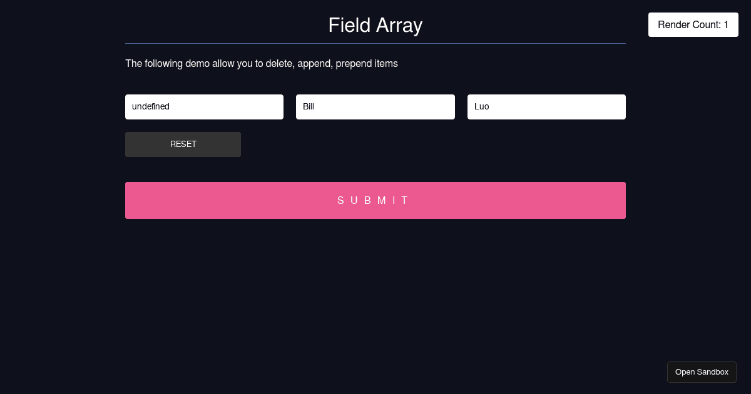
Task: Click the input field containing 'Bill'
Action: pos(375,107)
